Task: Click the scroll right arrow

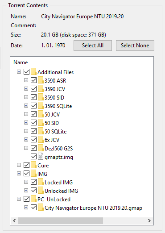Action: pos(149,221)
